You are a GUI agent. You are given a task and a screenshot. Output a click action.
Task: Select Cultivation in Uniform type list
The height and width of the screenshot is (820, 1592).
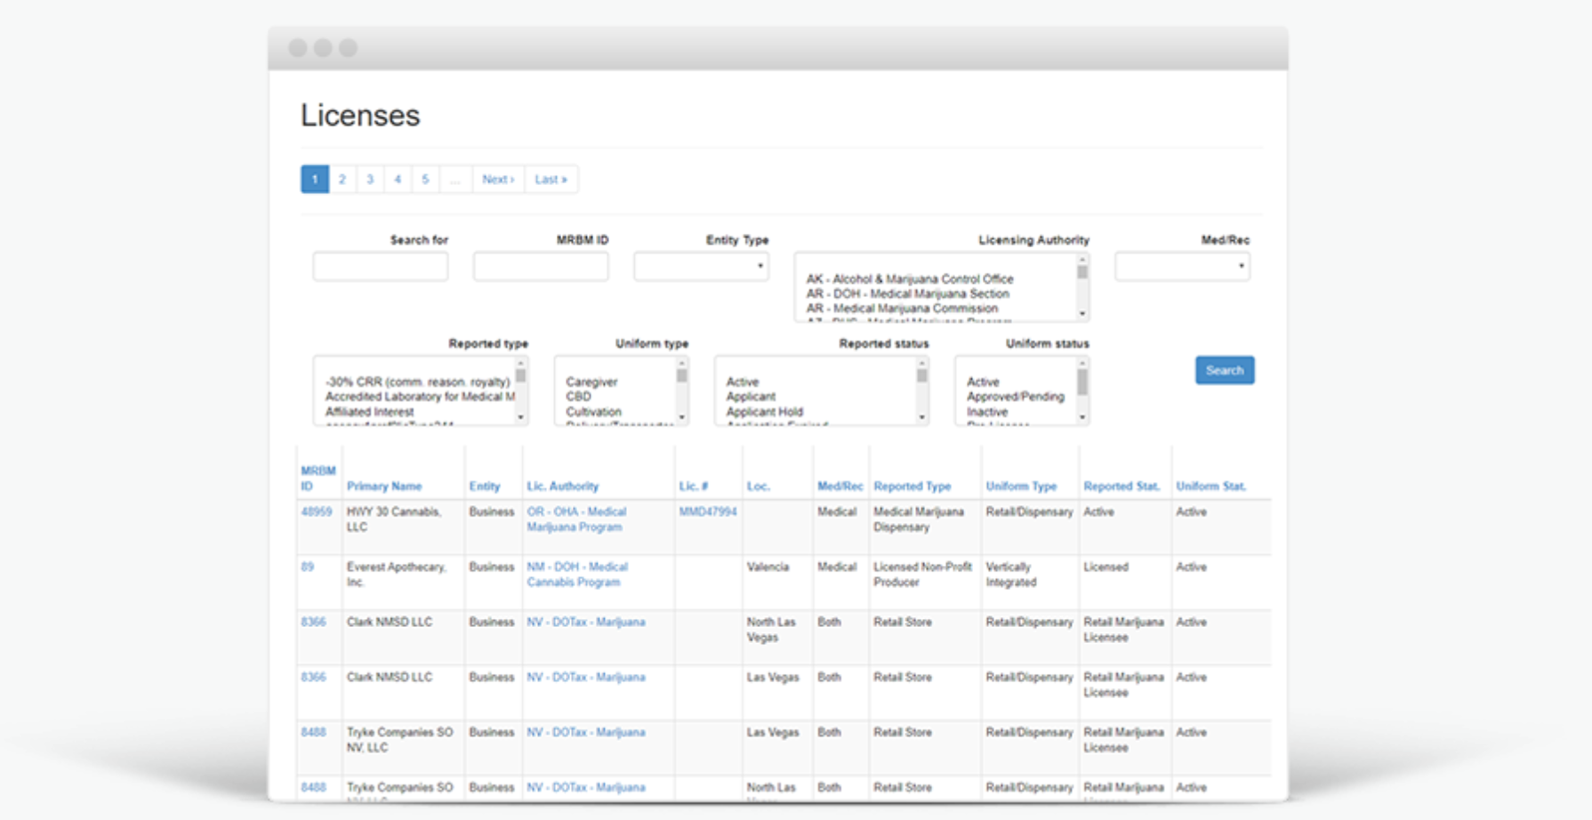tap(593, 412)
